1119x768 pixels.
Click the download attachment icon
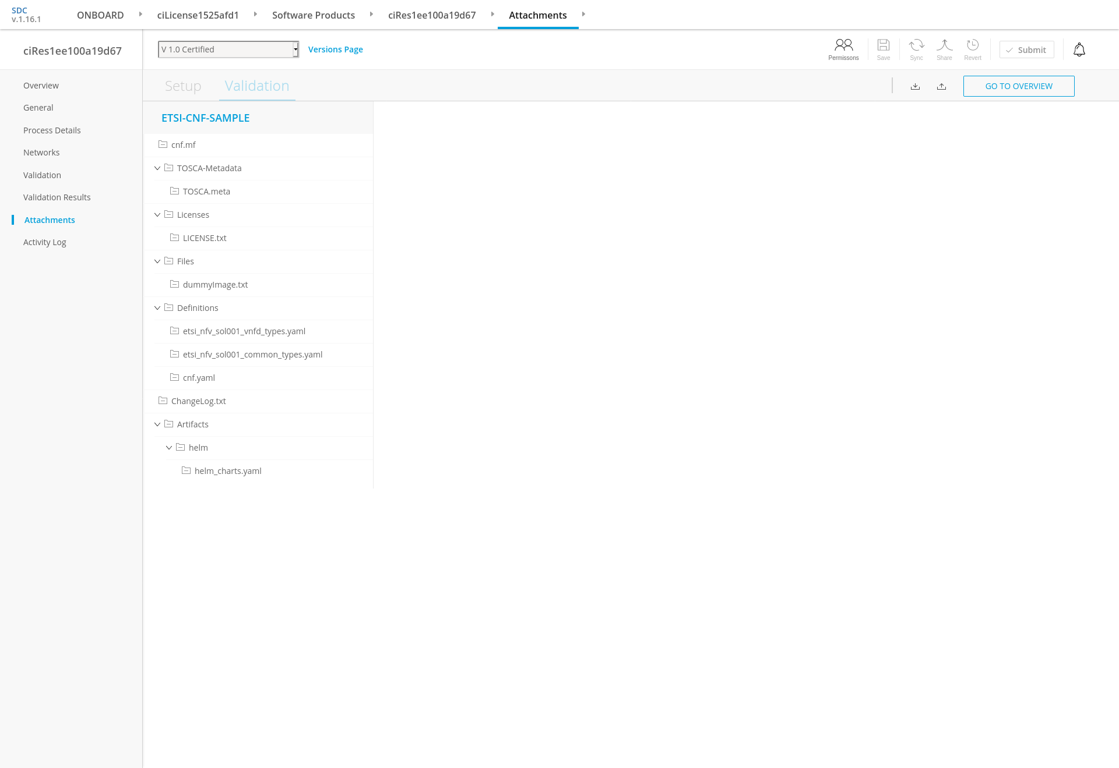pyautogui.click(x=915, y=86)
